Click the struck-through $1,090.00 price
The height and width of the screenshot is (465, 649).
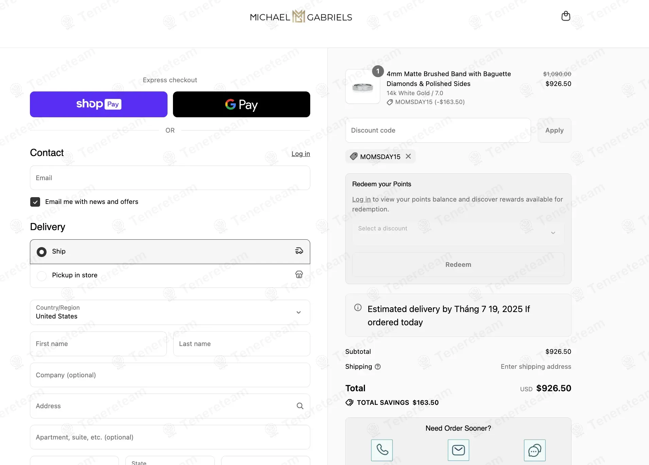[x=557, y=74]
